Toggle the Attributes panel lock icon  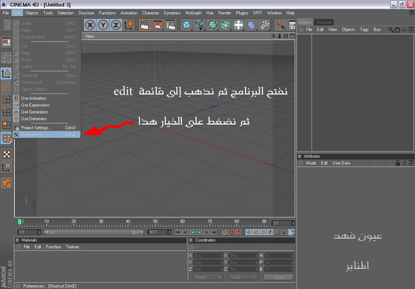click(x=398, y=163)
